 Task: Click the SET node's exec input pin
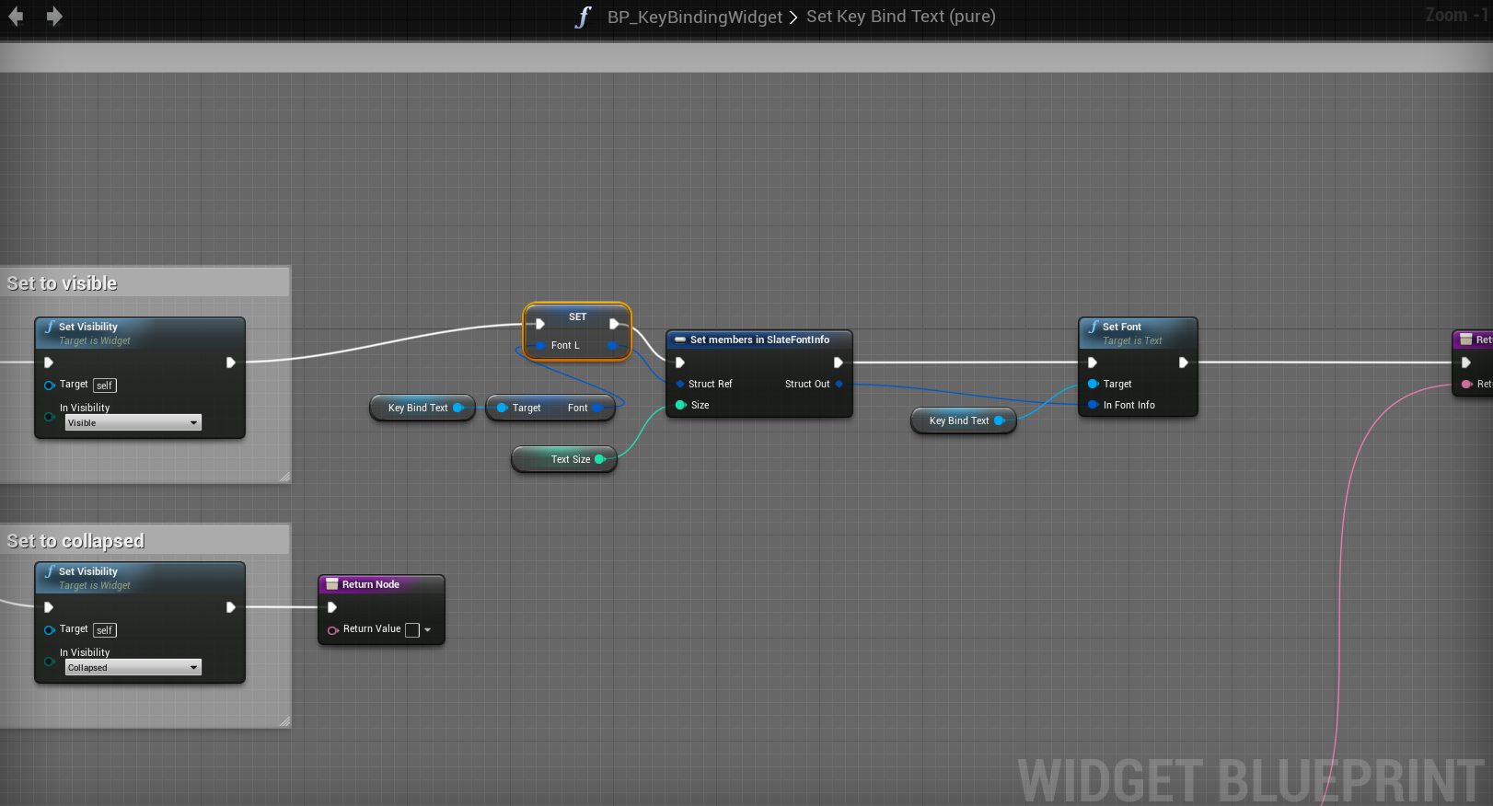(540, 324)
